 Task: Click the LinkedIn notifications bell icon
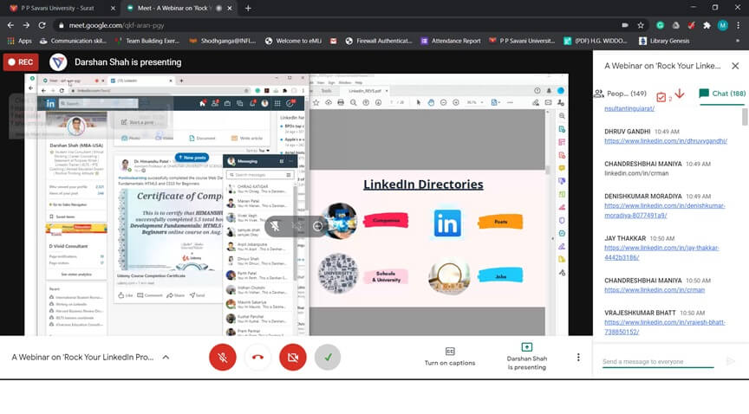pos(252,103)
